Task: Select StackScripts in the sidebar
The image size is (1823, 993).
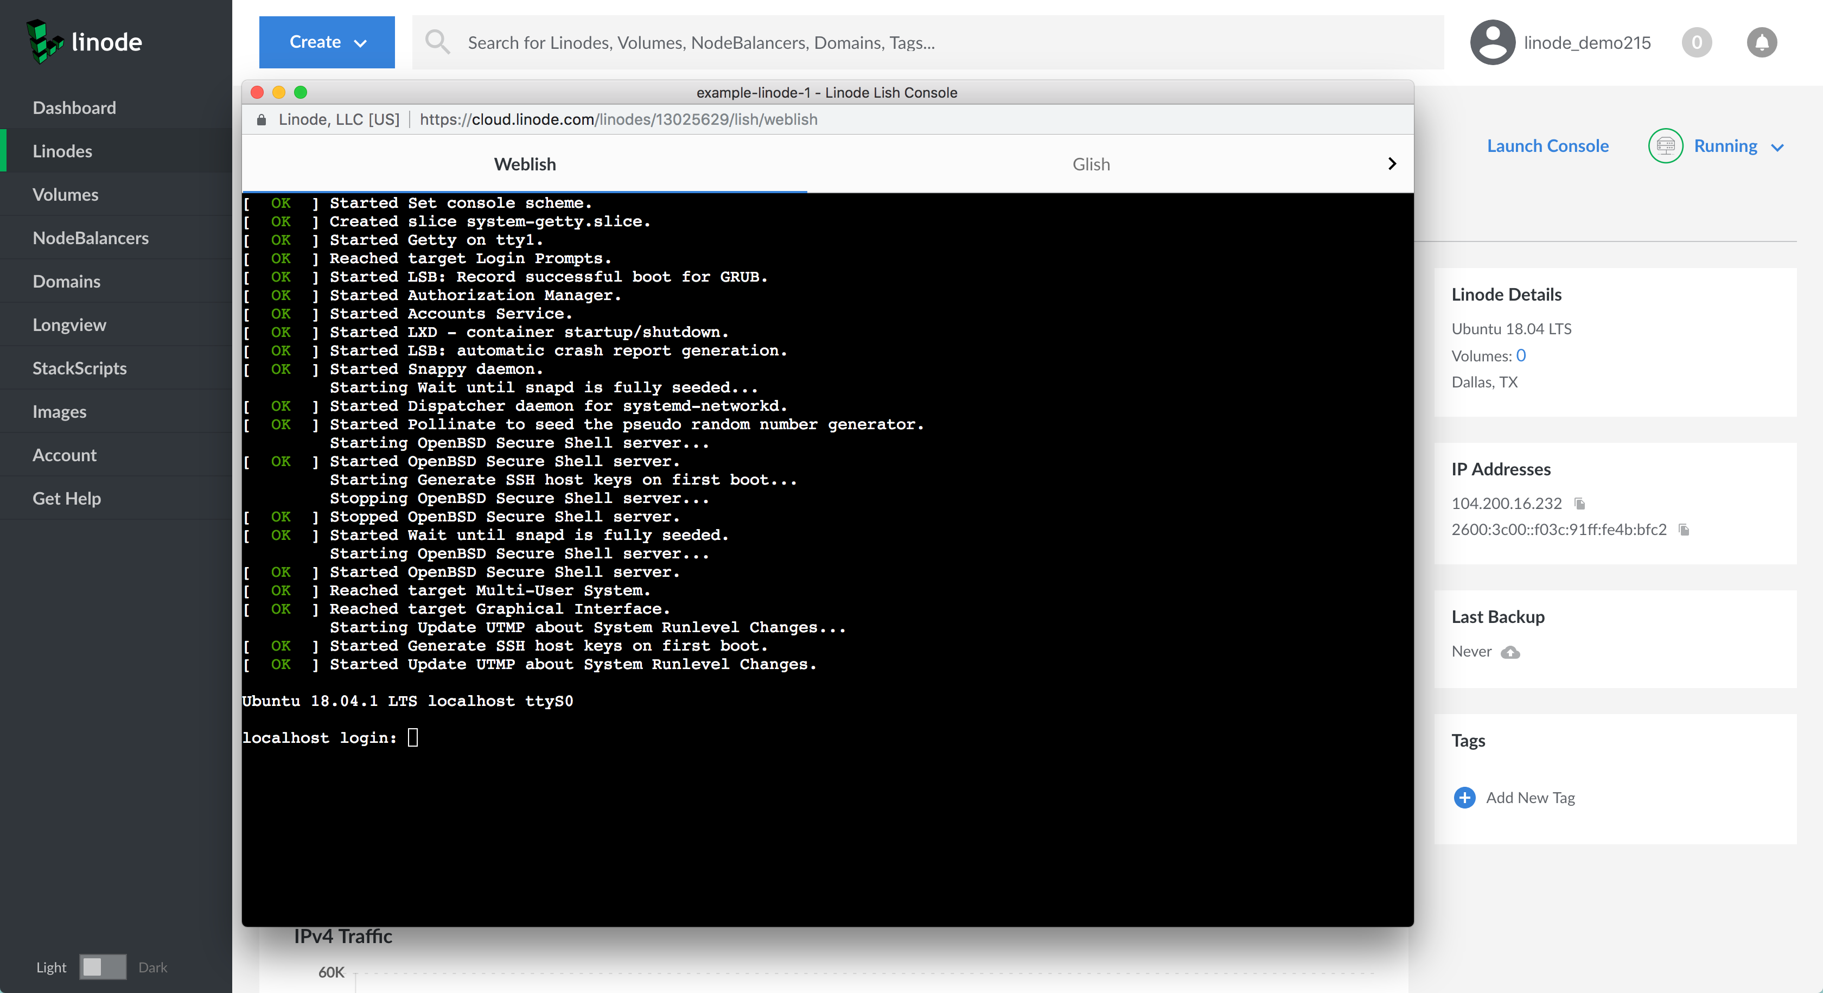Action: [x=80, y=368]
